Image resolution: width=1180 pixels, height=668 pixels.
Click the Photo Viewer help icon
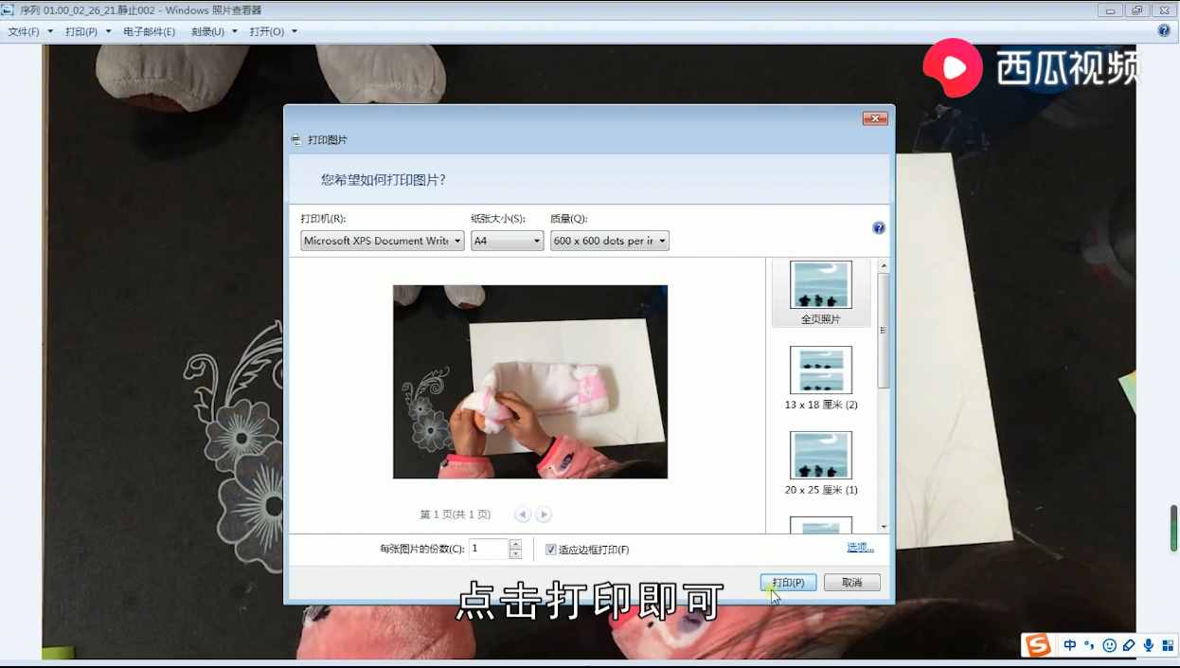tap(1164, 30)
